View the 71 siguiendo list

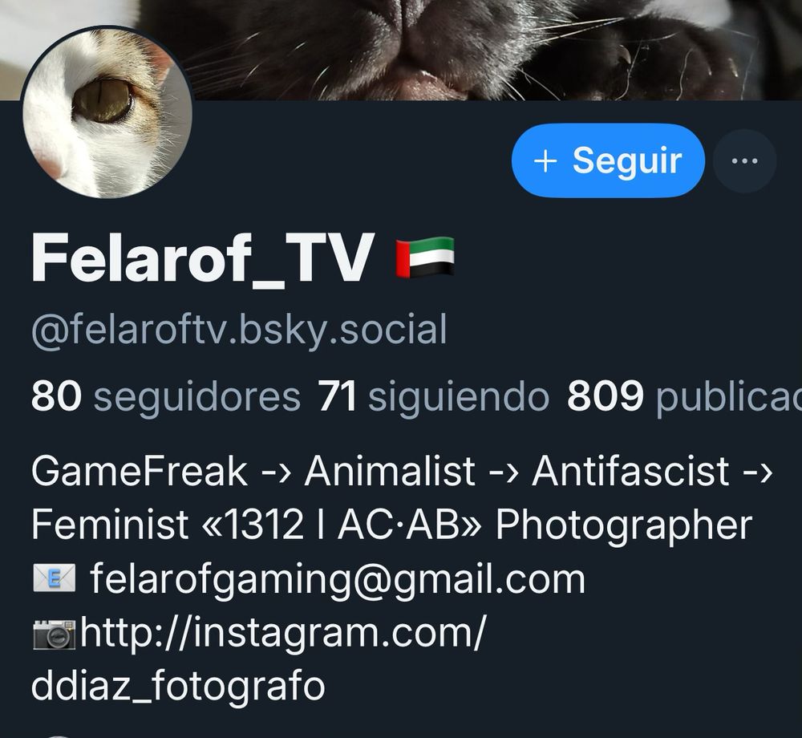(433, 395)
